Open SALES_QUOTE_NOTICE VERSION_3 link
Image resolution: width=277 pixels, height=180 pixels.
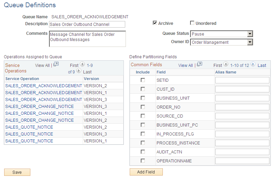coord(29,134)
